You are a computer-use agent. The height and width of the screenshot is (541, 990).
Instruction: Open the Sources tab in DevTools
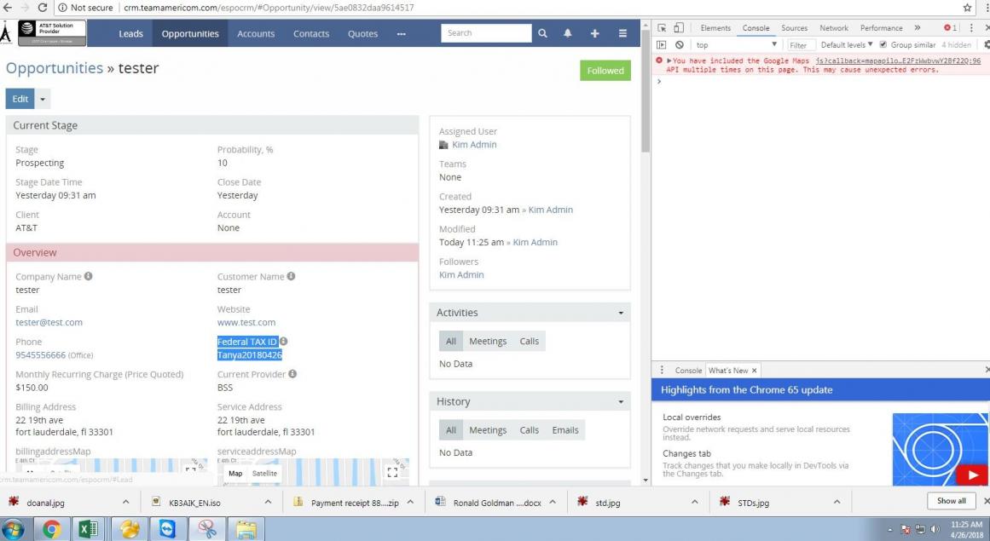[794, 28]
